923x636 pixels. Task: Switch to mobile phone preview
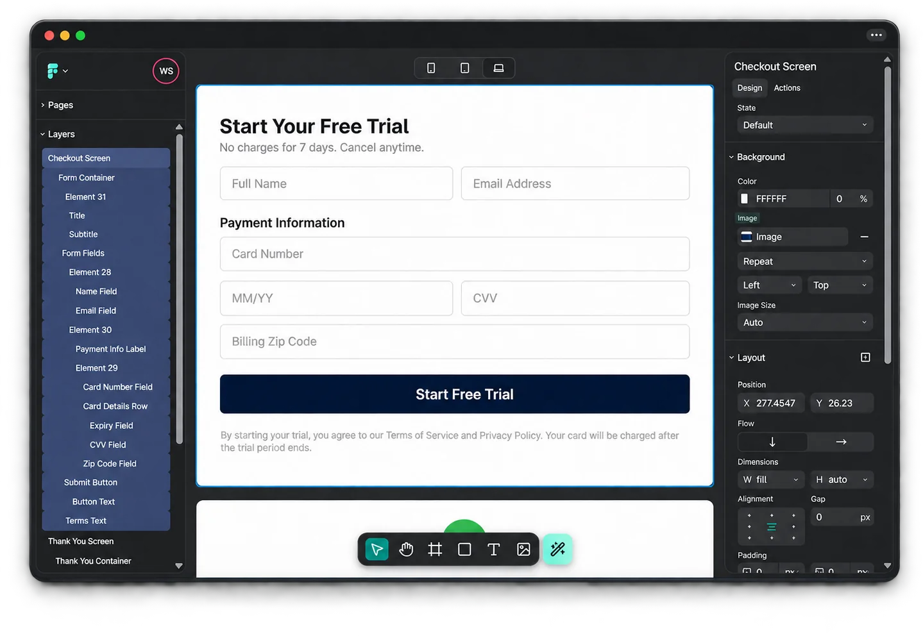pos(431,68)
